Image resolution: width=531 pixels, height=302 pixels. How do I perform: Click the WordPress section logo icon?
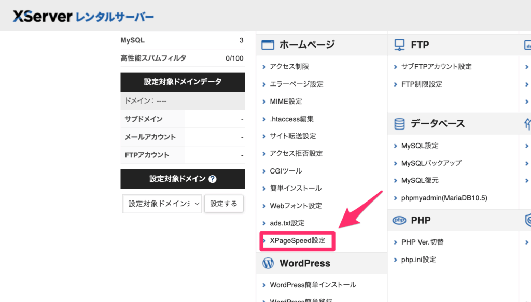(268, 263)
